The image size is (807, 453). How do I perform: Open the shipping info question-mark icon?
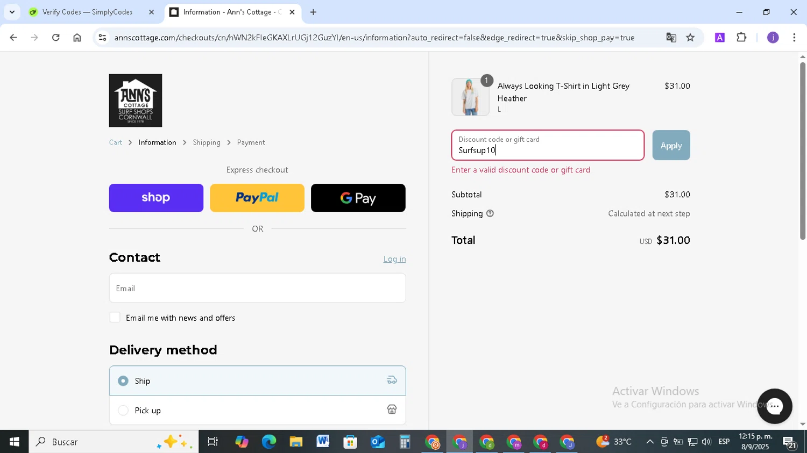tap(490, 213)
